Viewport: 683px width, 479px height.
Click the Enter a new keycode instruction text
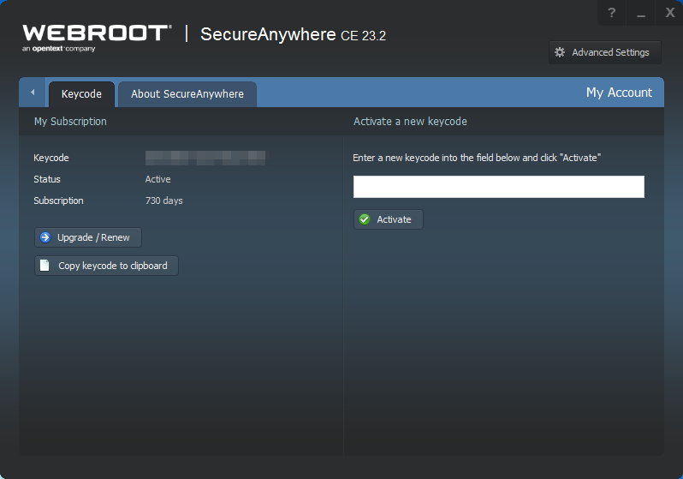tap(477, 158)
